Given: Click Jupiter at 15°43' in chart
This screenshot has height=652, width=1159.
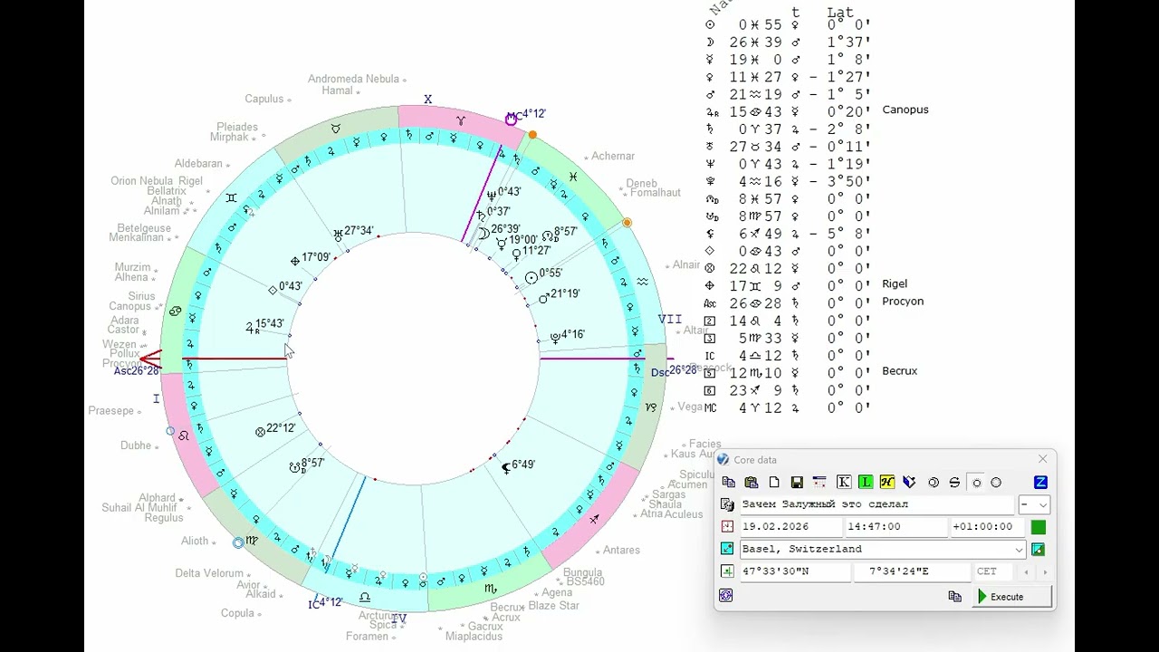Looking at the screenshot, I should click(254, 328).
